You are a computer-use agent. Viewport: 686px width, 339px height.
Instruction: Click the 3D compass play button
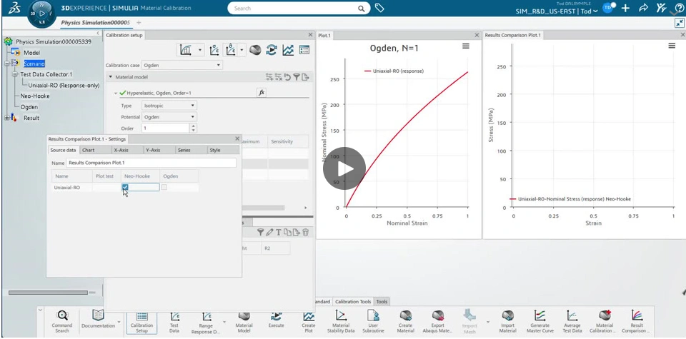tap(42, 14)
